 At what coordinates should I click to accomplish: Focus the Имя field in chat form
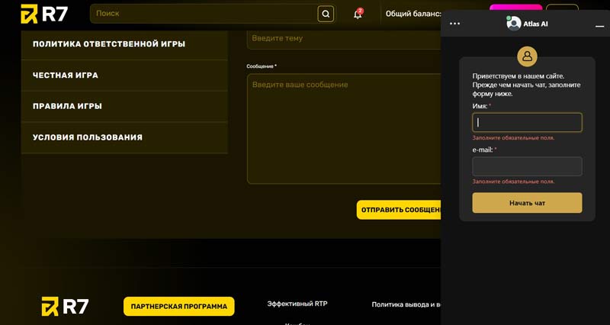point(527,122)
